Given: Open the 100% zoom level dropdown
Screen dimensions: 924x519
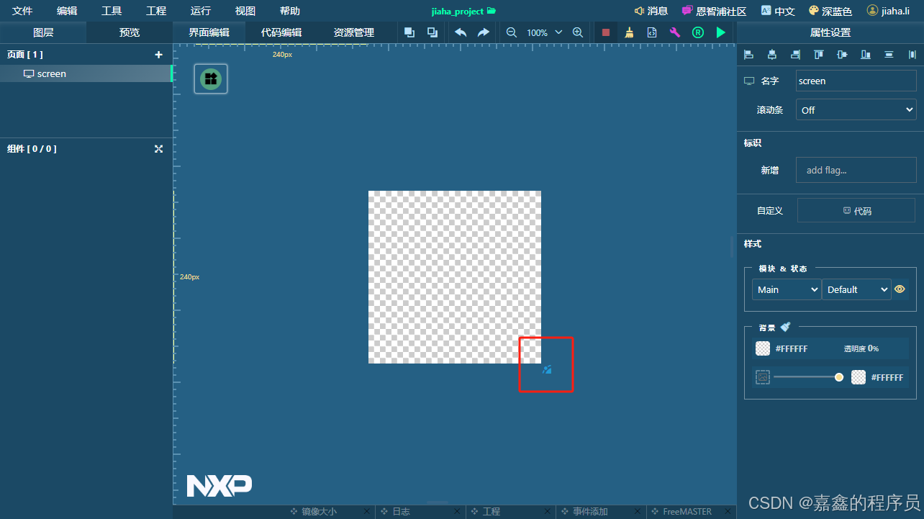Looking at the screenshot, I should (x=545, y=32).
